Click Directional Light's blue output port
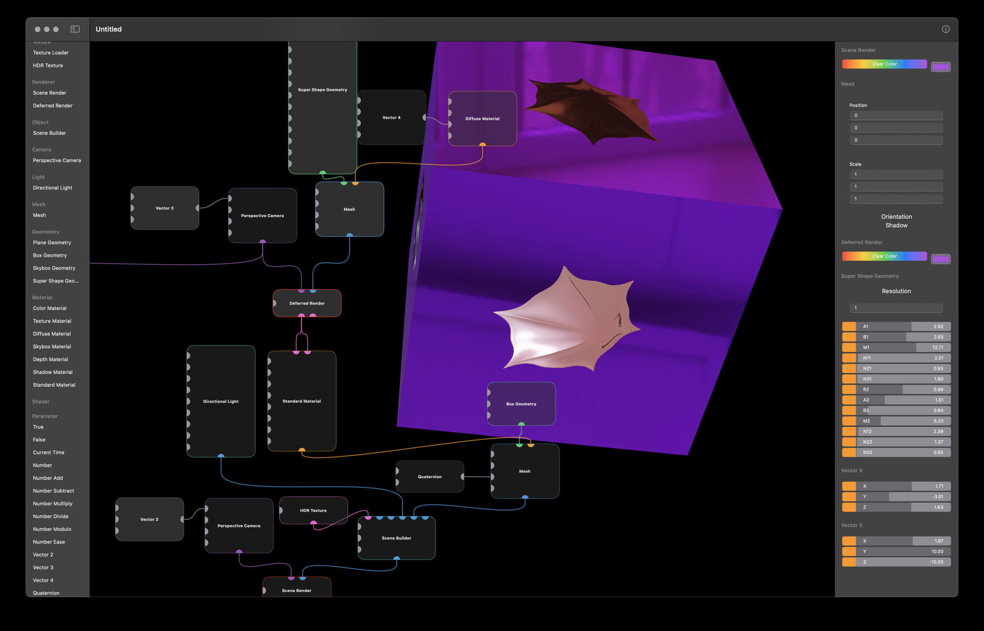 coord(221,456)
